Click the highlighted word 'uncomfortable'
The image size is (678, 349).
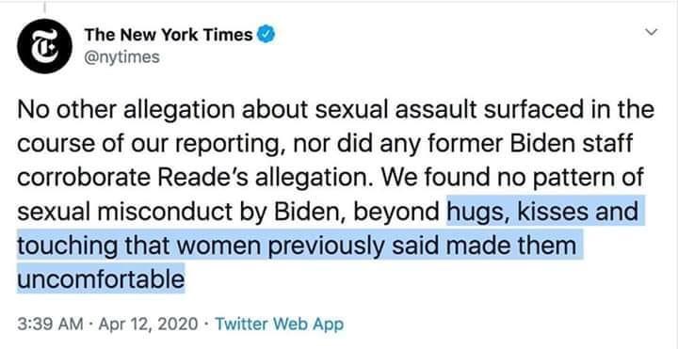tap(101, 279)
